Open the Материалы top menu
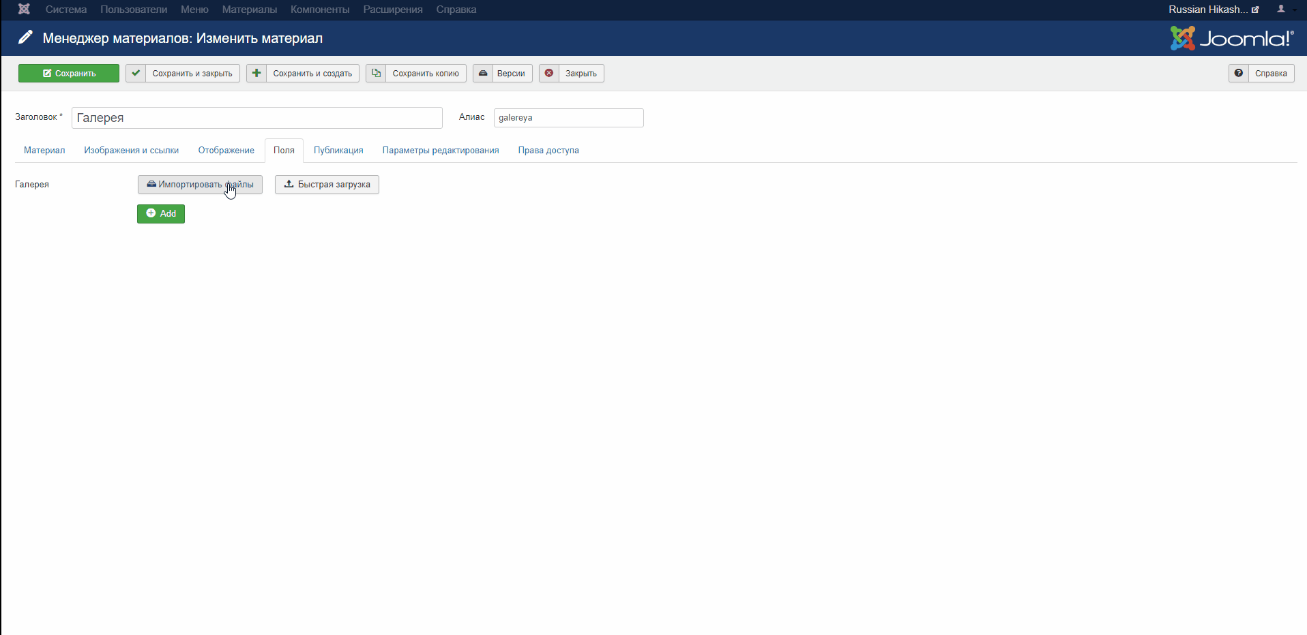The image size is (1307, 635). [249, 10]
